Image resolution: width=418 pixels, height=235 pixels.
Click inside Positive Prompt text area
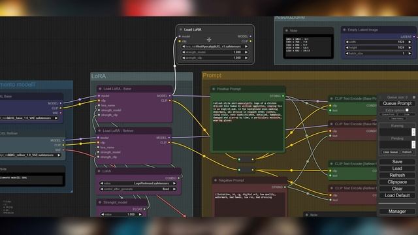point(248,125)
